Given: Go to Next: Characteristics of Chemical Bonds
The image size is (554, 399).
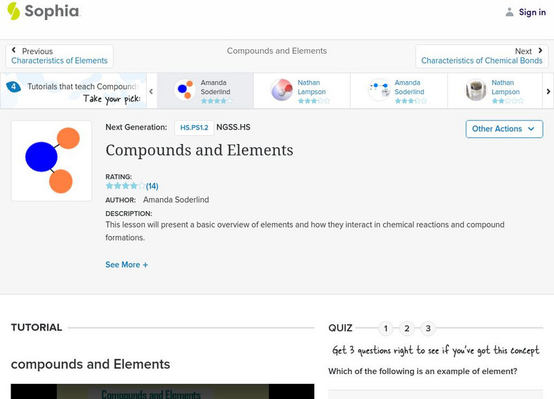Looking at the screenshot, I should click(x=482, y=56).
